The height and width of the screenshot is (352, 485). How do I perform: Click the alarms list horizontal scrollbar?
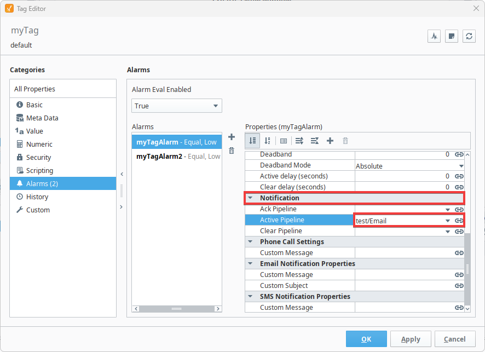(177, 309)
